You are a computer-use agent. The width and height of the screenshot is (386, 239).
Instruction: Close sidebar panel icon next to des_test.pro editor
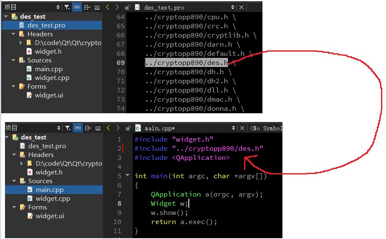click(x=97, y=7)
